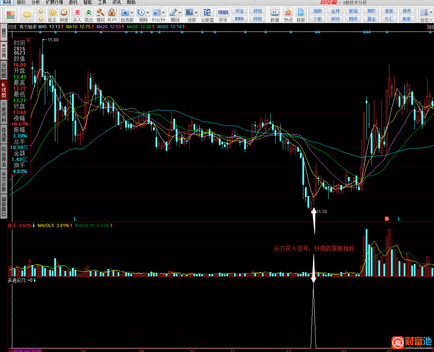Open the 热点 HOT flame icon
Image resolution: width=434 pixels, height=352 pixels.
coord(288,13)
